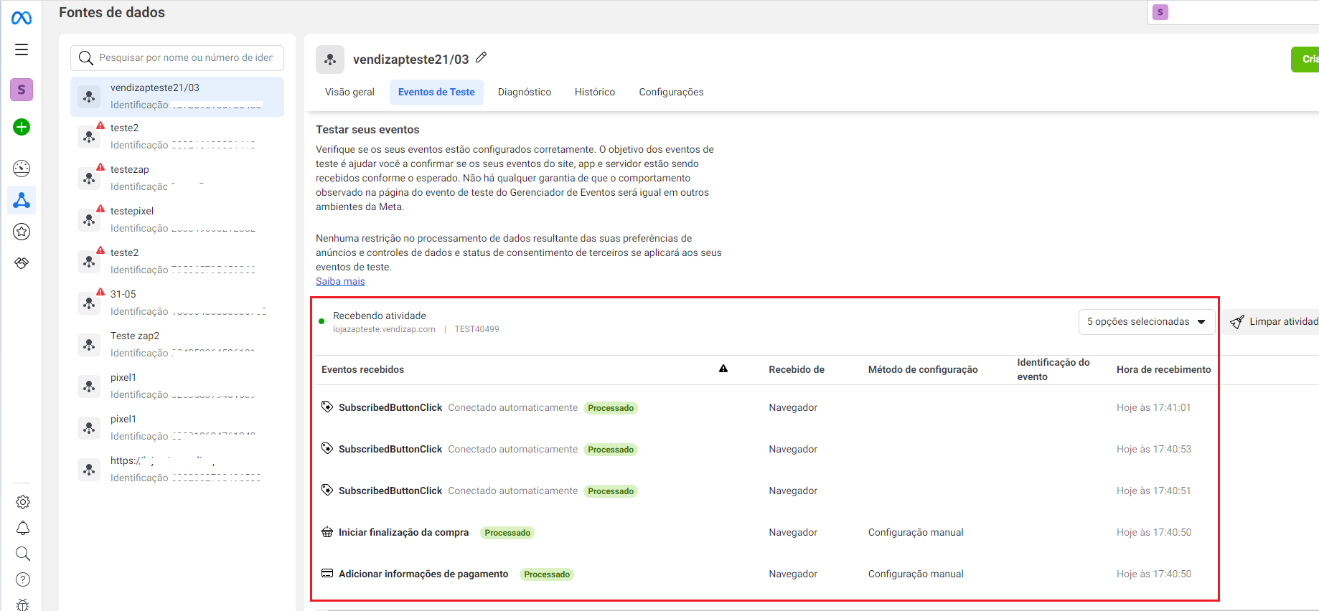Open settings gear in left sidebar

(23, 502)
